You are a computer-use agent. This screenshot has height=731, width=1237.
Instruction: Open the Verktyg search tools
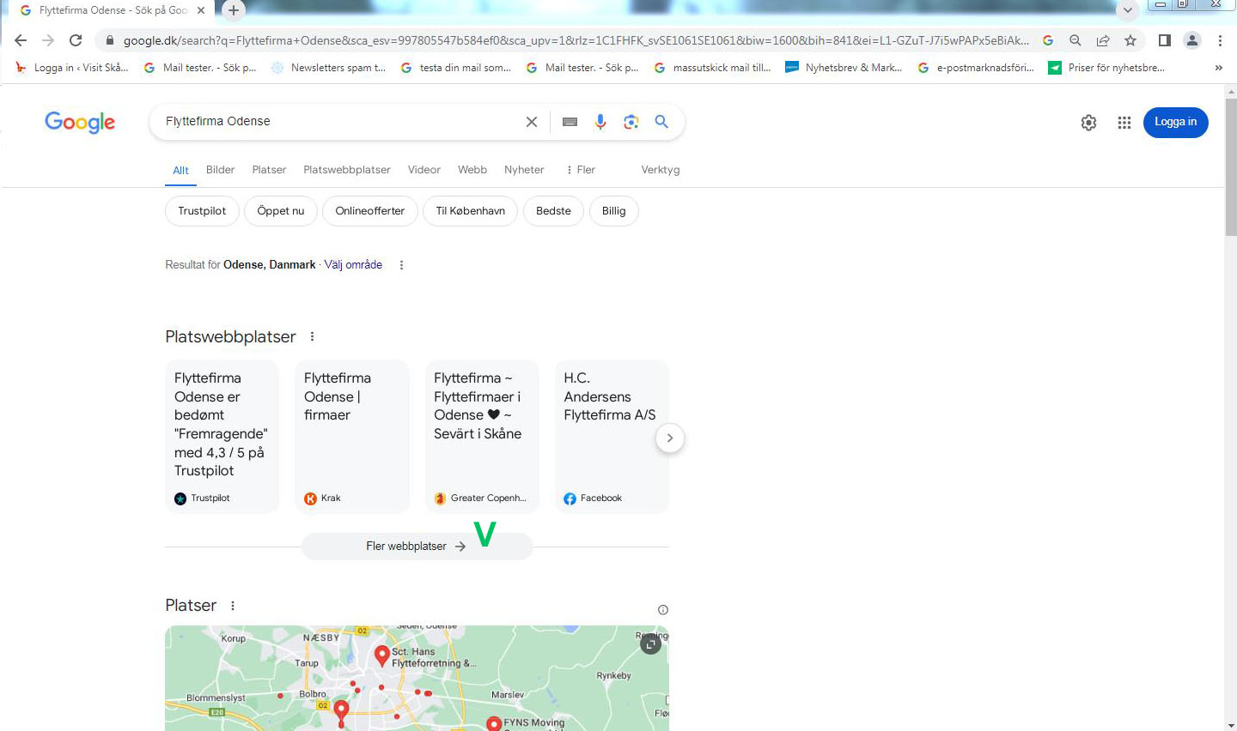pyautogui.click(x=661, y=170)
